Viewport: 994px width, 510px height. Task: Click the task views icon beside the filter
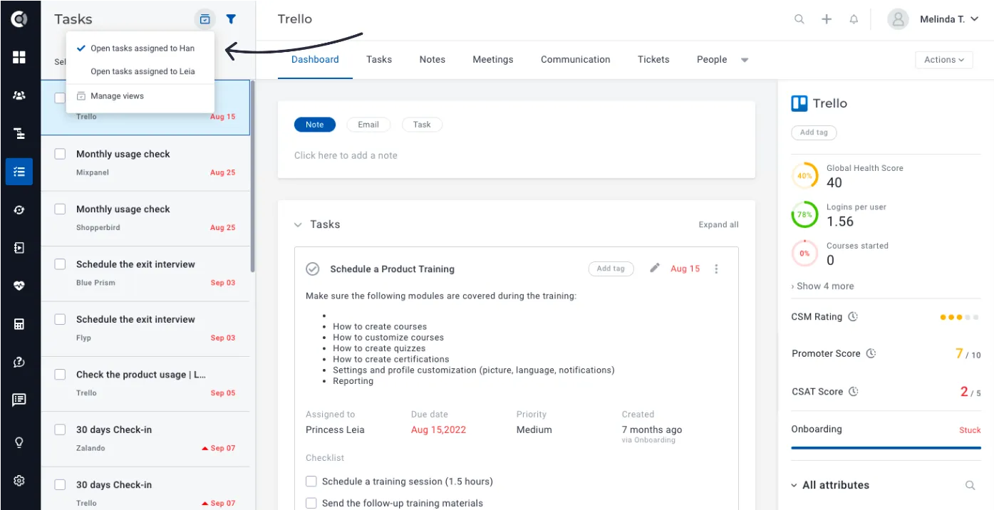pos(205,19)
